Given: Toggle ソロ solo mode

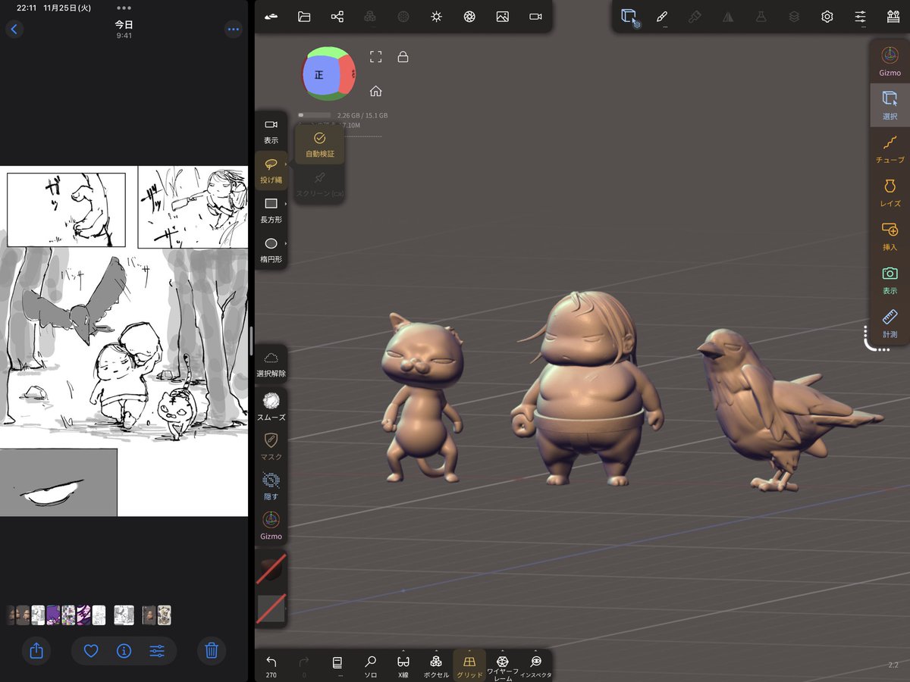Looking at the screenshot, I should 370,668.
